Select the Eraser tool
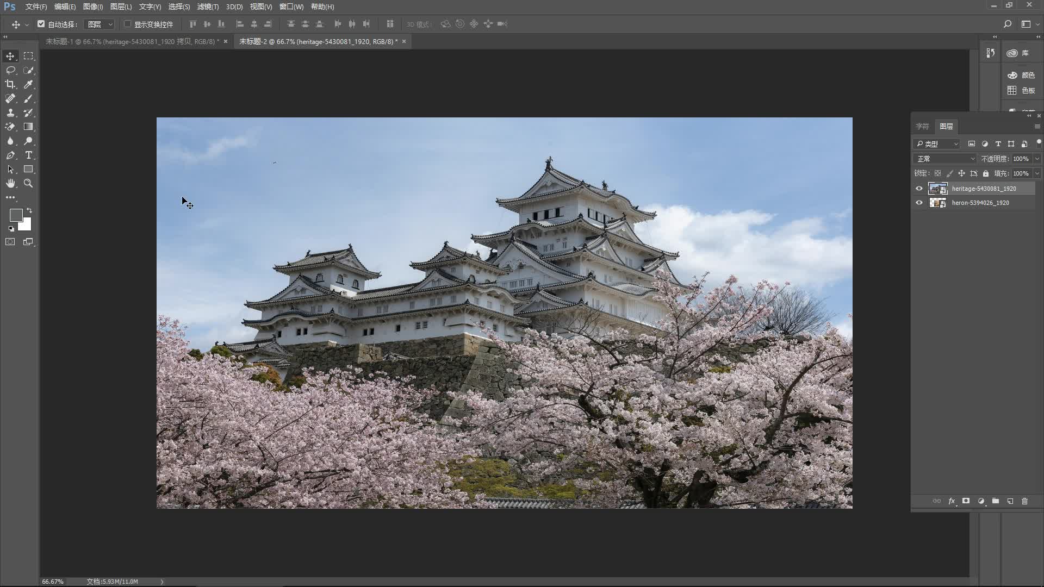 10,127
